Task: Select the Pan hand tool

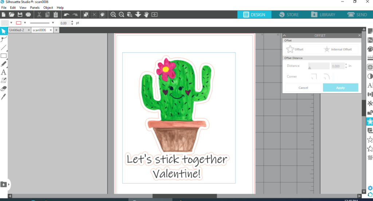Action: click(146, 15)
